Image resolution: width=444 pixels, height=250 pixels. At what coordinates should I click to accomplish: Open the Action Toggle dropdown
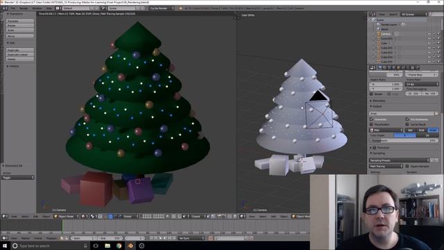[x=18, y=178]
